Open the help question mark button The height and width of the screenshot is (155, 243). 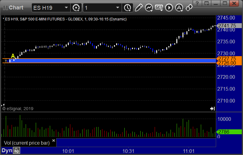click(x=197, y=3)
